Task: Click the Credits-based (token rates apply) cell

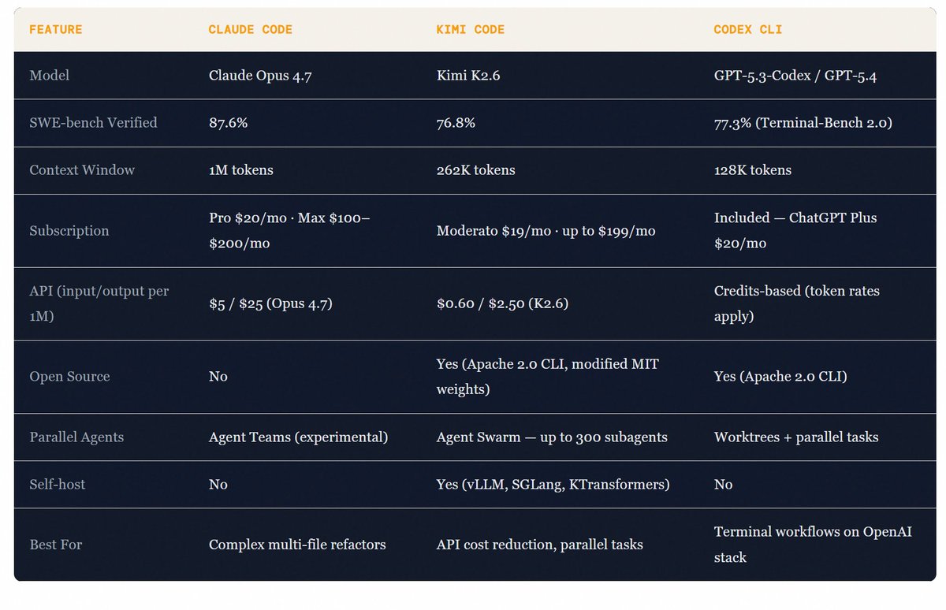Action: click(797, 303)
